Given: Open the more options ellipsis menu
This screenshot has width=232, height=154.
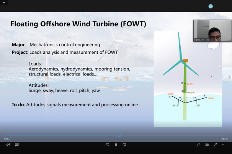Looking at the screenshot, I should (224, 145).
